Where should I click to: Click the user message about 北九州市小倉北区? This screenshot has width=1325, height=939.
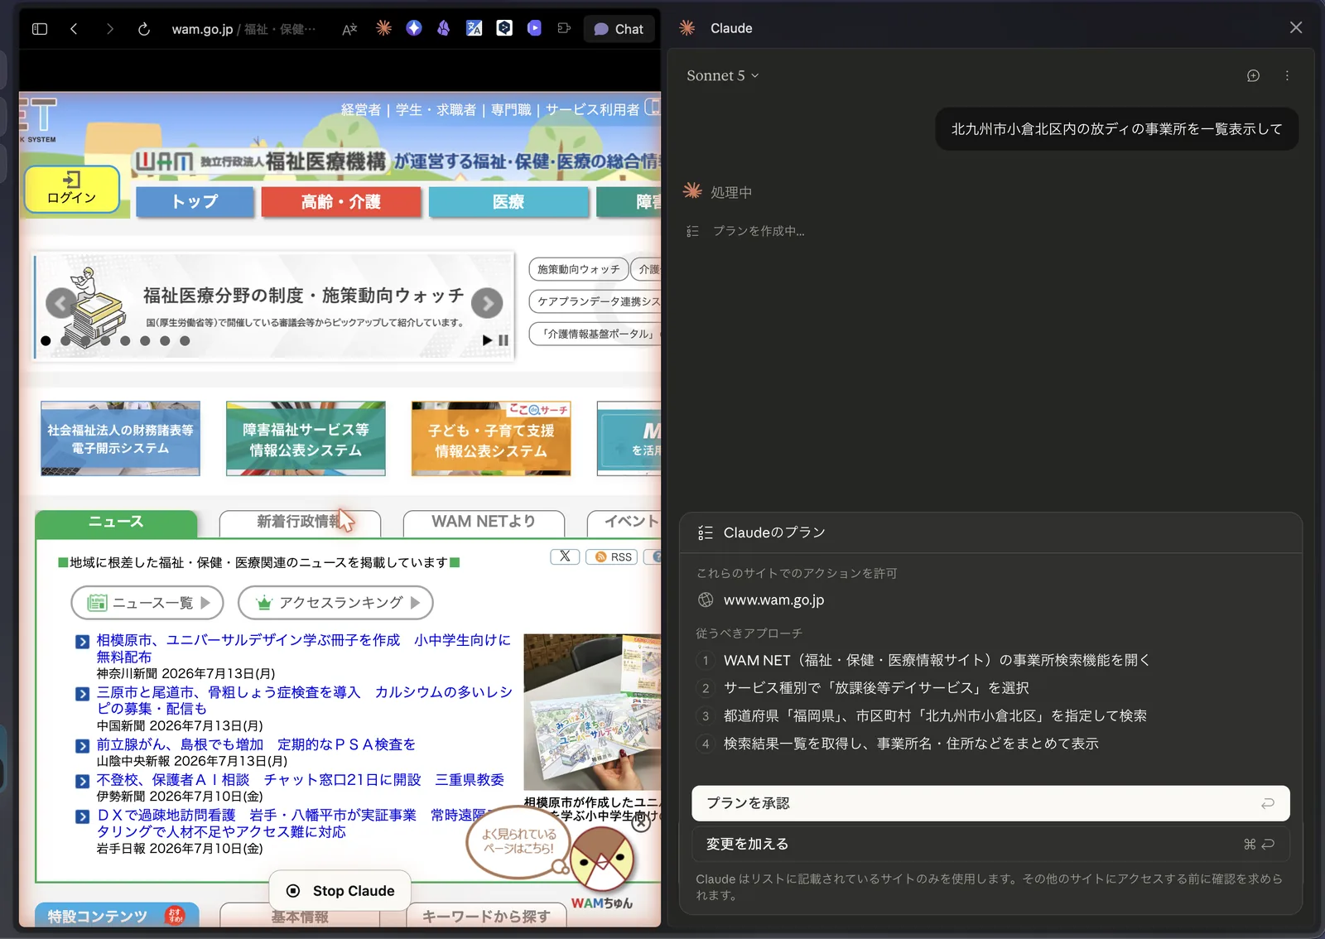[x=1117, y=129]
